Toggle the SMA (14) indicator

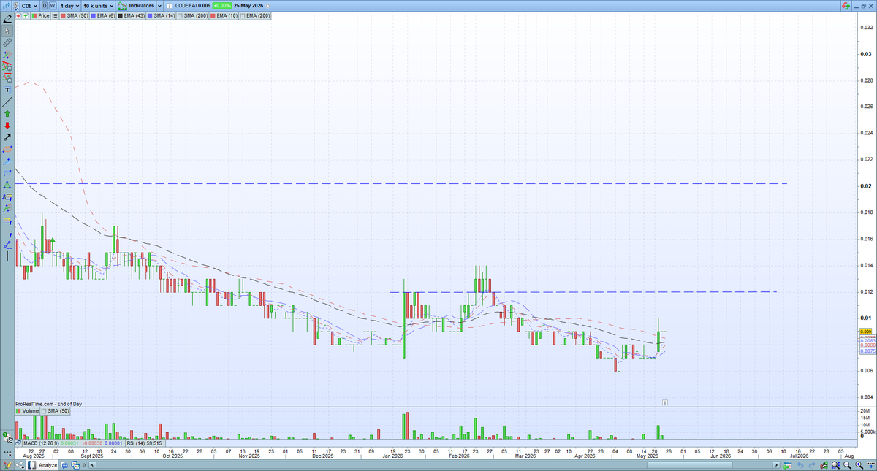[x=161, y=15]
